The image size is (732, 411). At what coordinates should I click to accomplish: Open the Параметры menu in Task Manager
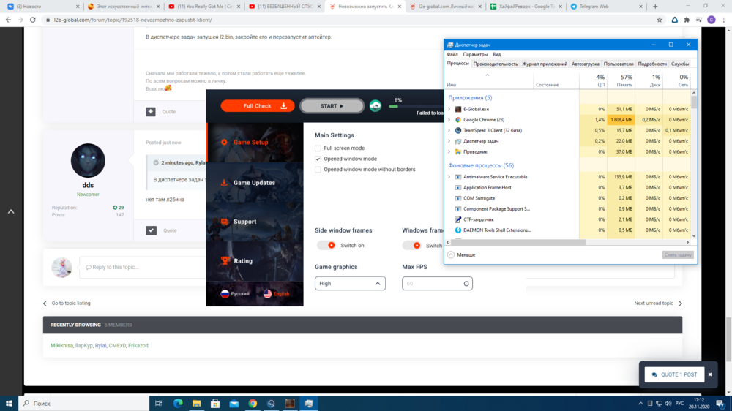pyautogui.click(x=475, y=54)
